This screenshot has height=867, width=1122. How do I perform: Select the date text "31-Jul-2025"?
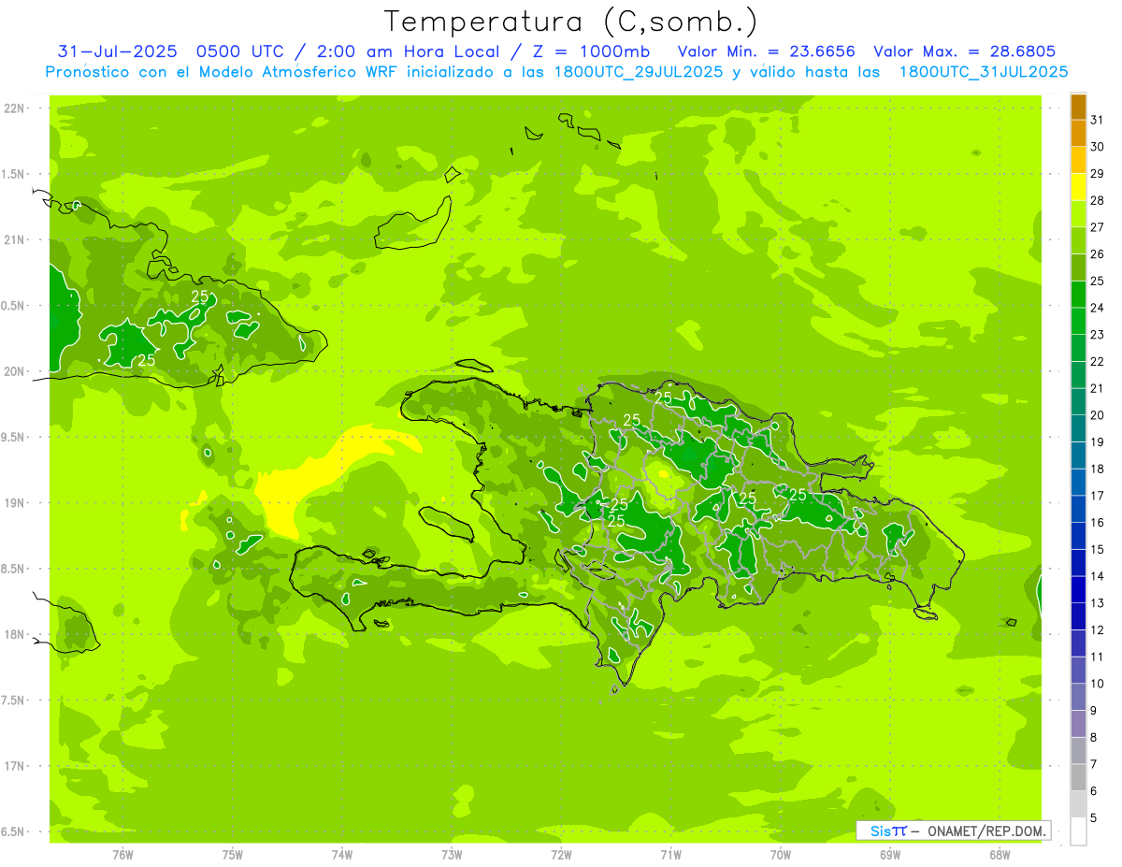click(x=119, y=51)
